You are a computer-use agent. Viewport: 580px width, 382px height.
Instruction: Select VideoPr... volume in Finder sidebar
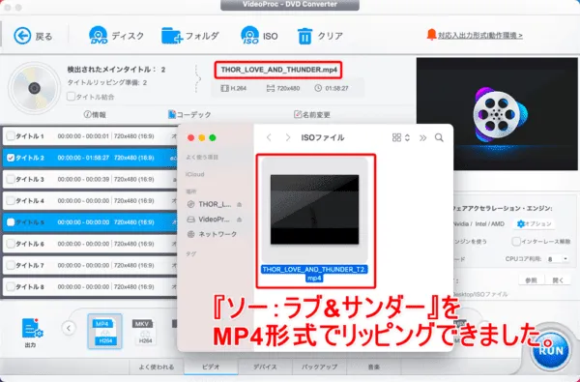(209, 220)
